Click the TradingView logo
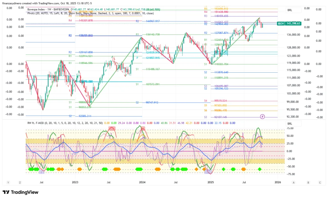The image size is (328, 199). [20, 192]
